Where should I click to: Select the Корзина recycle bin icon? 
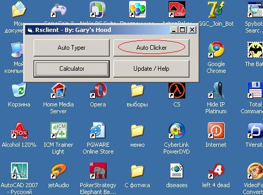[x=19, y=90]
